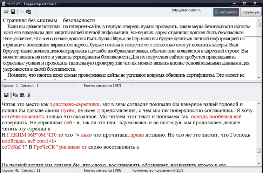The image size is (263, 173).
Task: Click the heading Страницы без системы безопасности
Action: click(49, 21)
